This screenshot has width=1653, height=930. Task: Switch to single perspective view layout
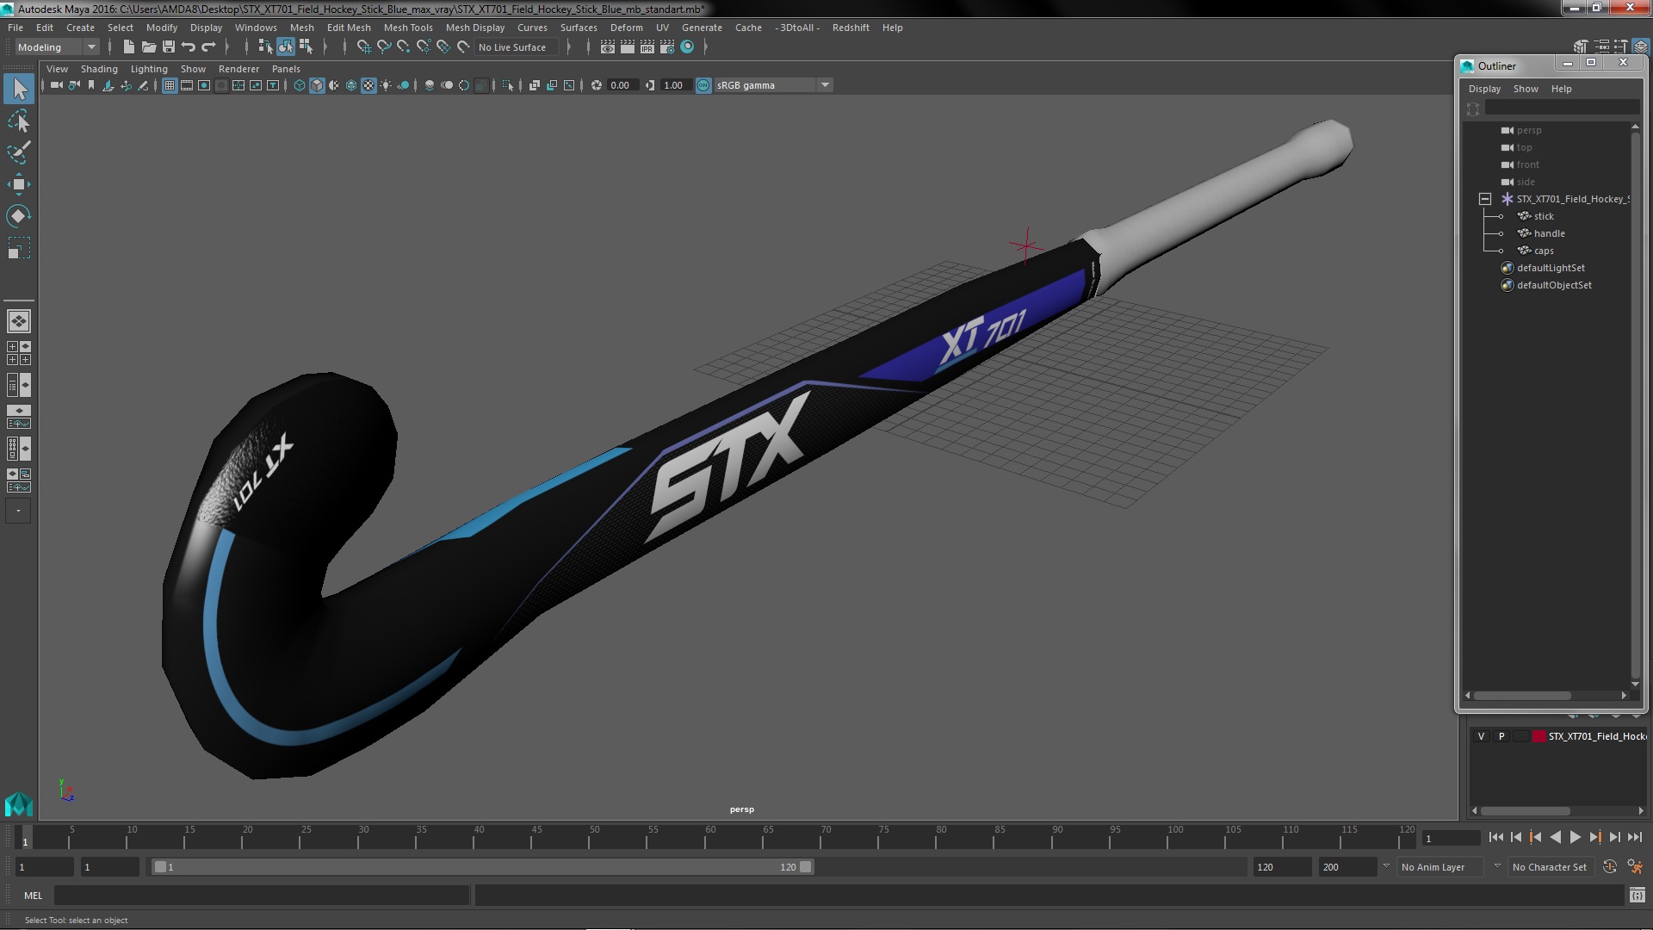point(19,321)
